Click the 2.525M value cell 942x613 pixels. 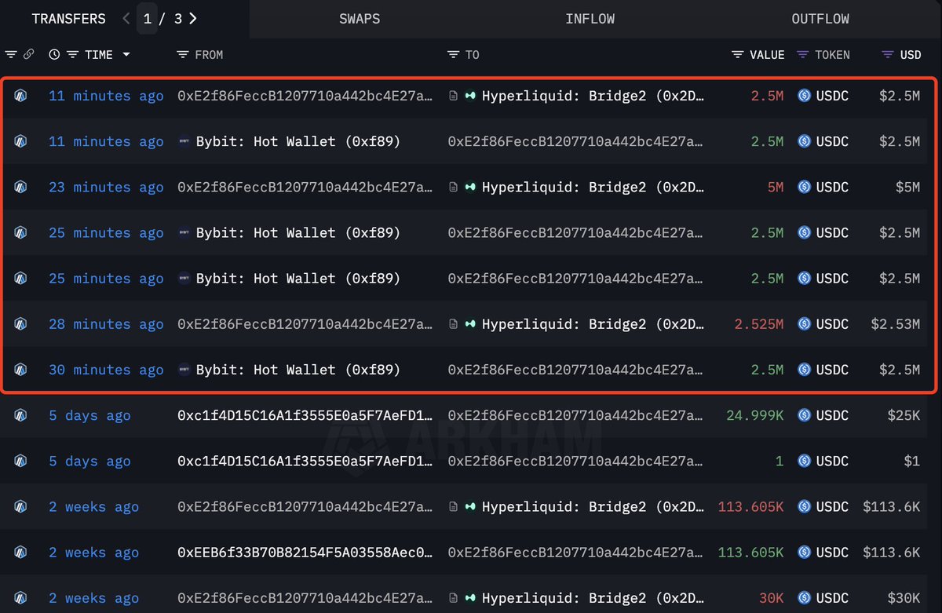click(758, 324)
